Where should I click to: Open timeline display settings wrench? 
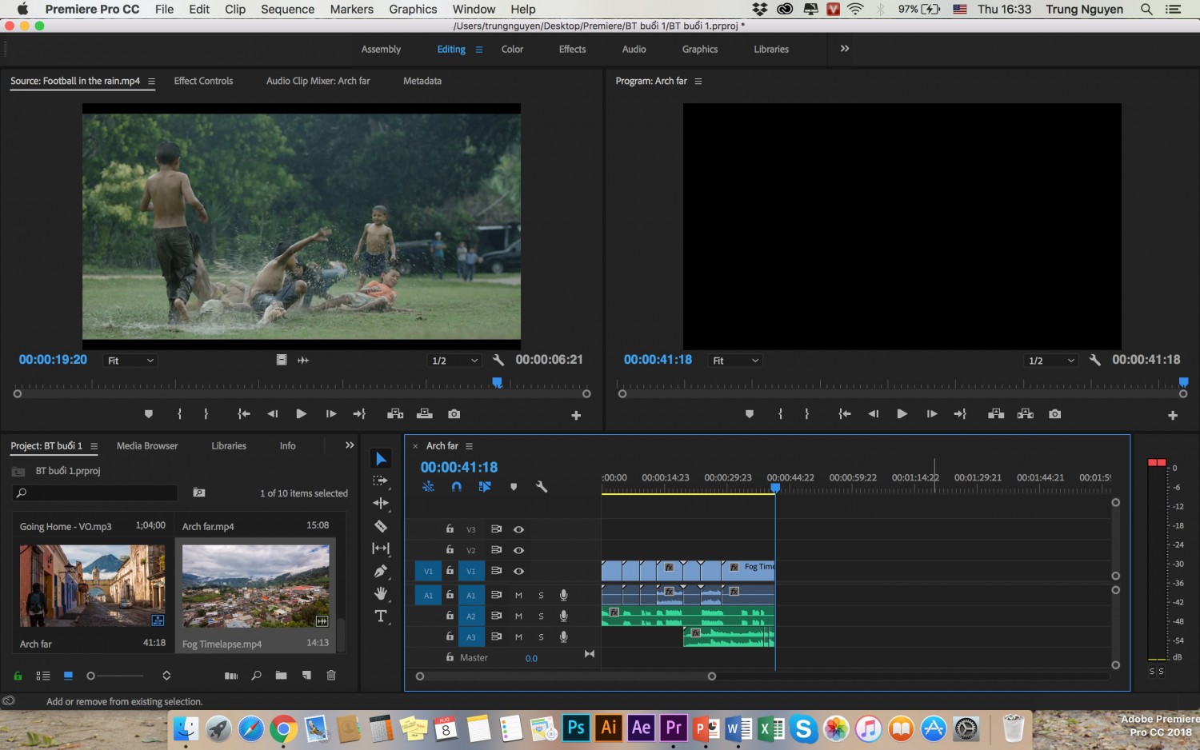click(542, 486)
